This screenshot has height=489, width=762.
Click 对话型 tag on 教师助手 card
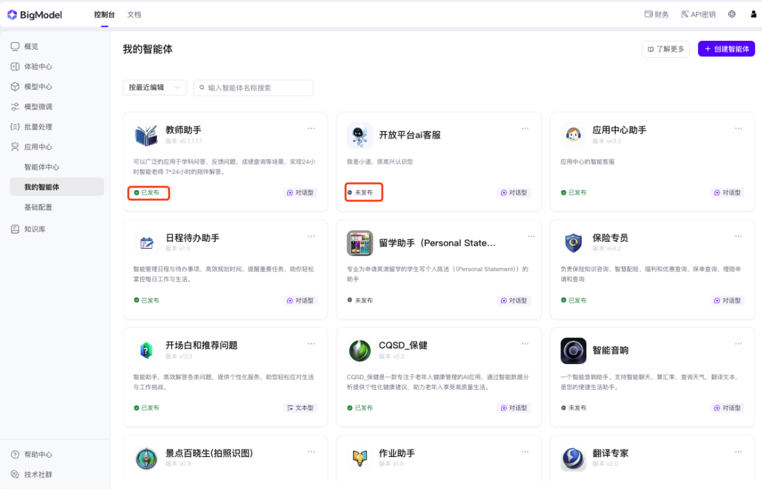pos(300,192)
